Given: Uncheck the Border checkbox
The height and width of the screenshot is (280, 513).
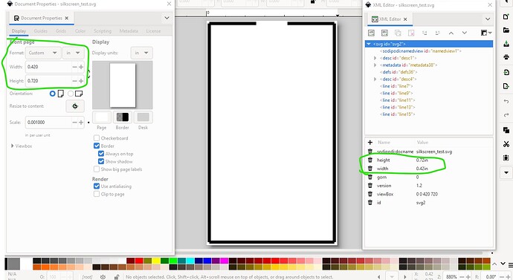Looking at the screenshot, I should pos(97,146).
